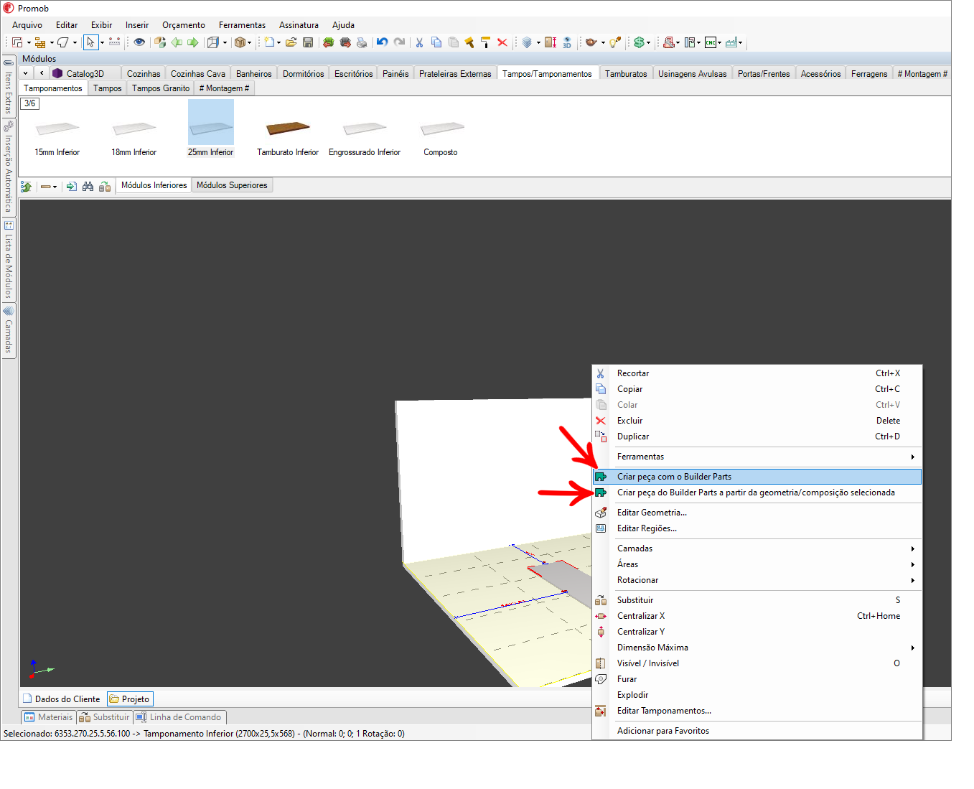Screen dimensions: 974x789
Task: Click the CNC toolbar icon
Action: pyautogui.click(x=710, y=42)
